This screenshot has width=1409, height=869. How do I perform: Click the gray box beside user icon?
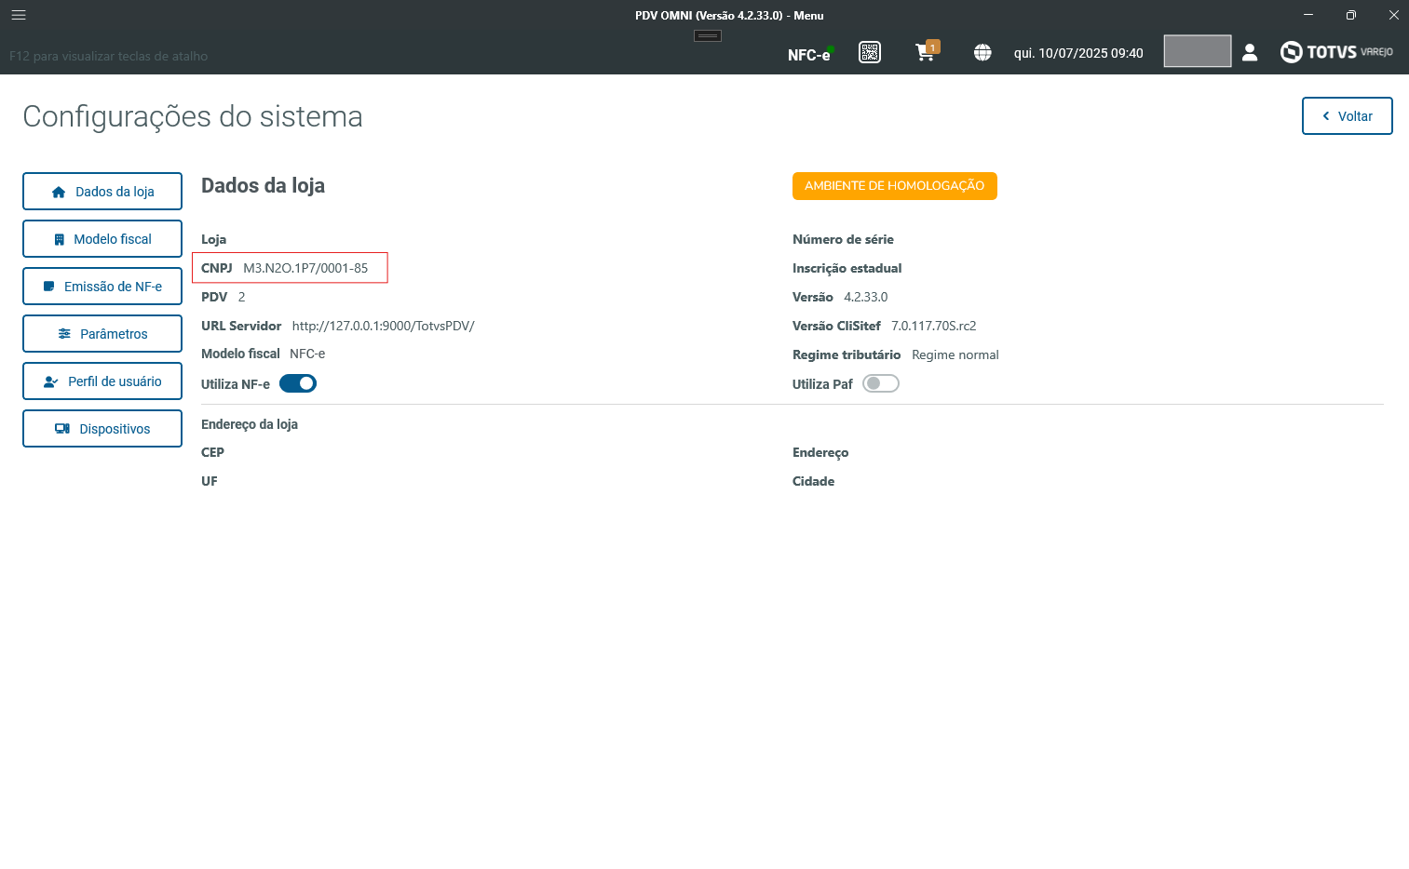pyautogui.click(x=1197, y=51)
